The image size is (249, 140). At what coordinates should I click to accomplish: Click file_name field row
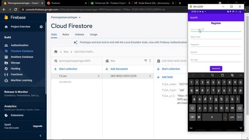pyautogui.click(x=175, y=84)
